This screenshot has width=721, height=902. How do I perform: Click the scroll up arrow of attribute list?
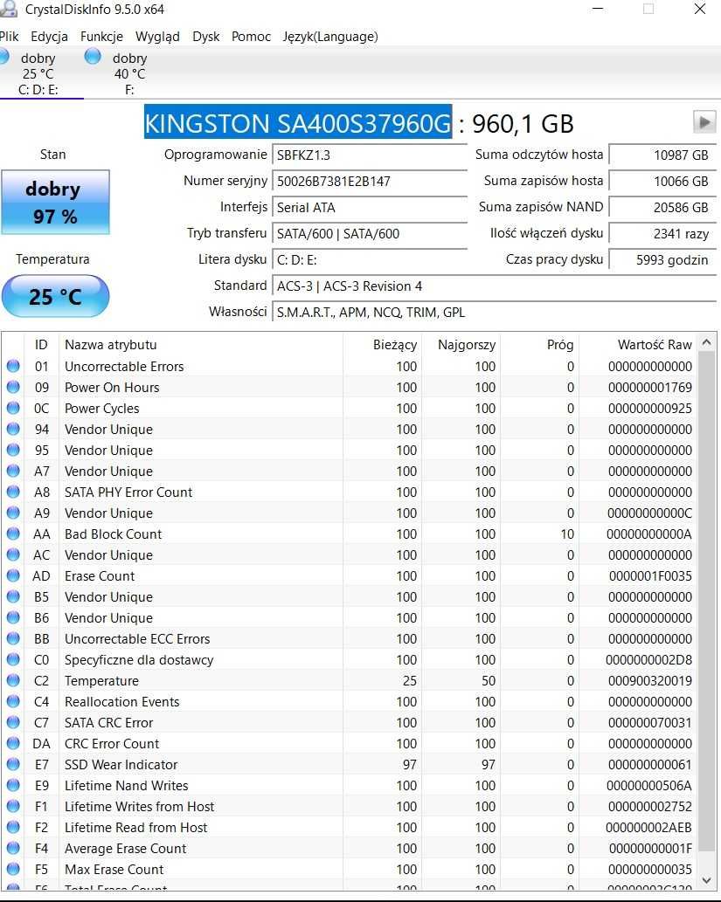click(x=707, y=342)
